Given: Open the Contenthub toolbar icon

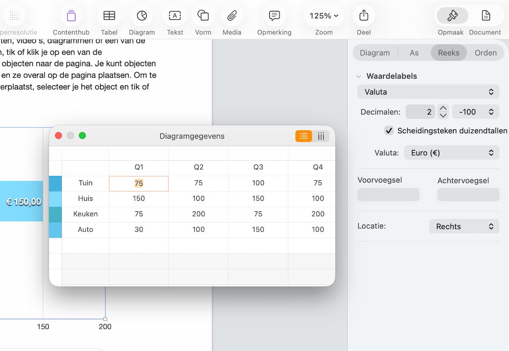Looking at the screenshot, I should 71,16.
